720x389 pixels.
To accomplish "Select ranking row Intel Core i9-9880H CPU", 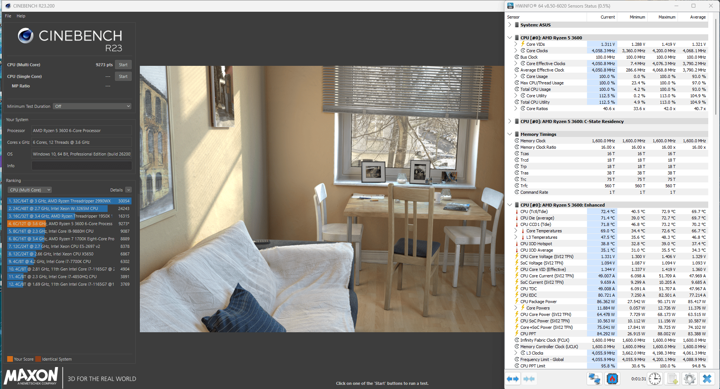I will [69, 231].
